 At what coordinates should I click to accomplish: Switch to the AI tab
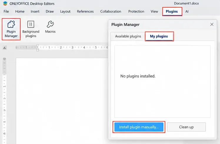pos(187,11)
